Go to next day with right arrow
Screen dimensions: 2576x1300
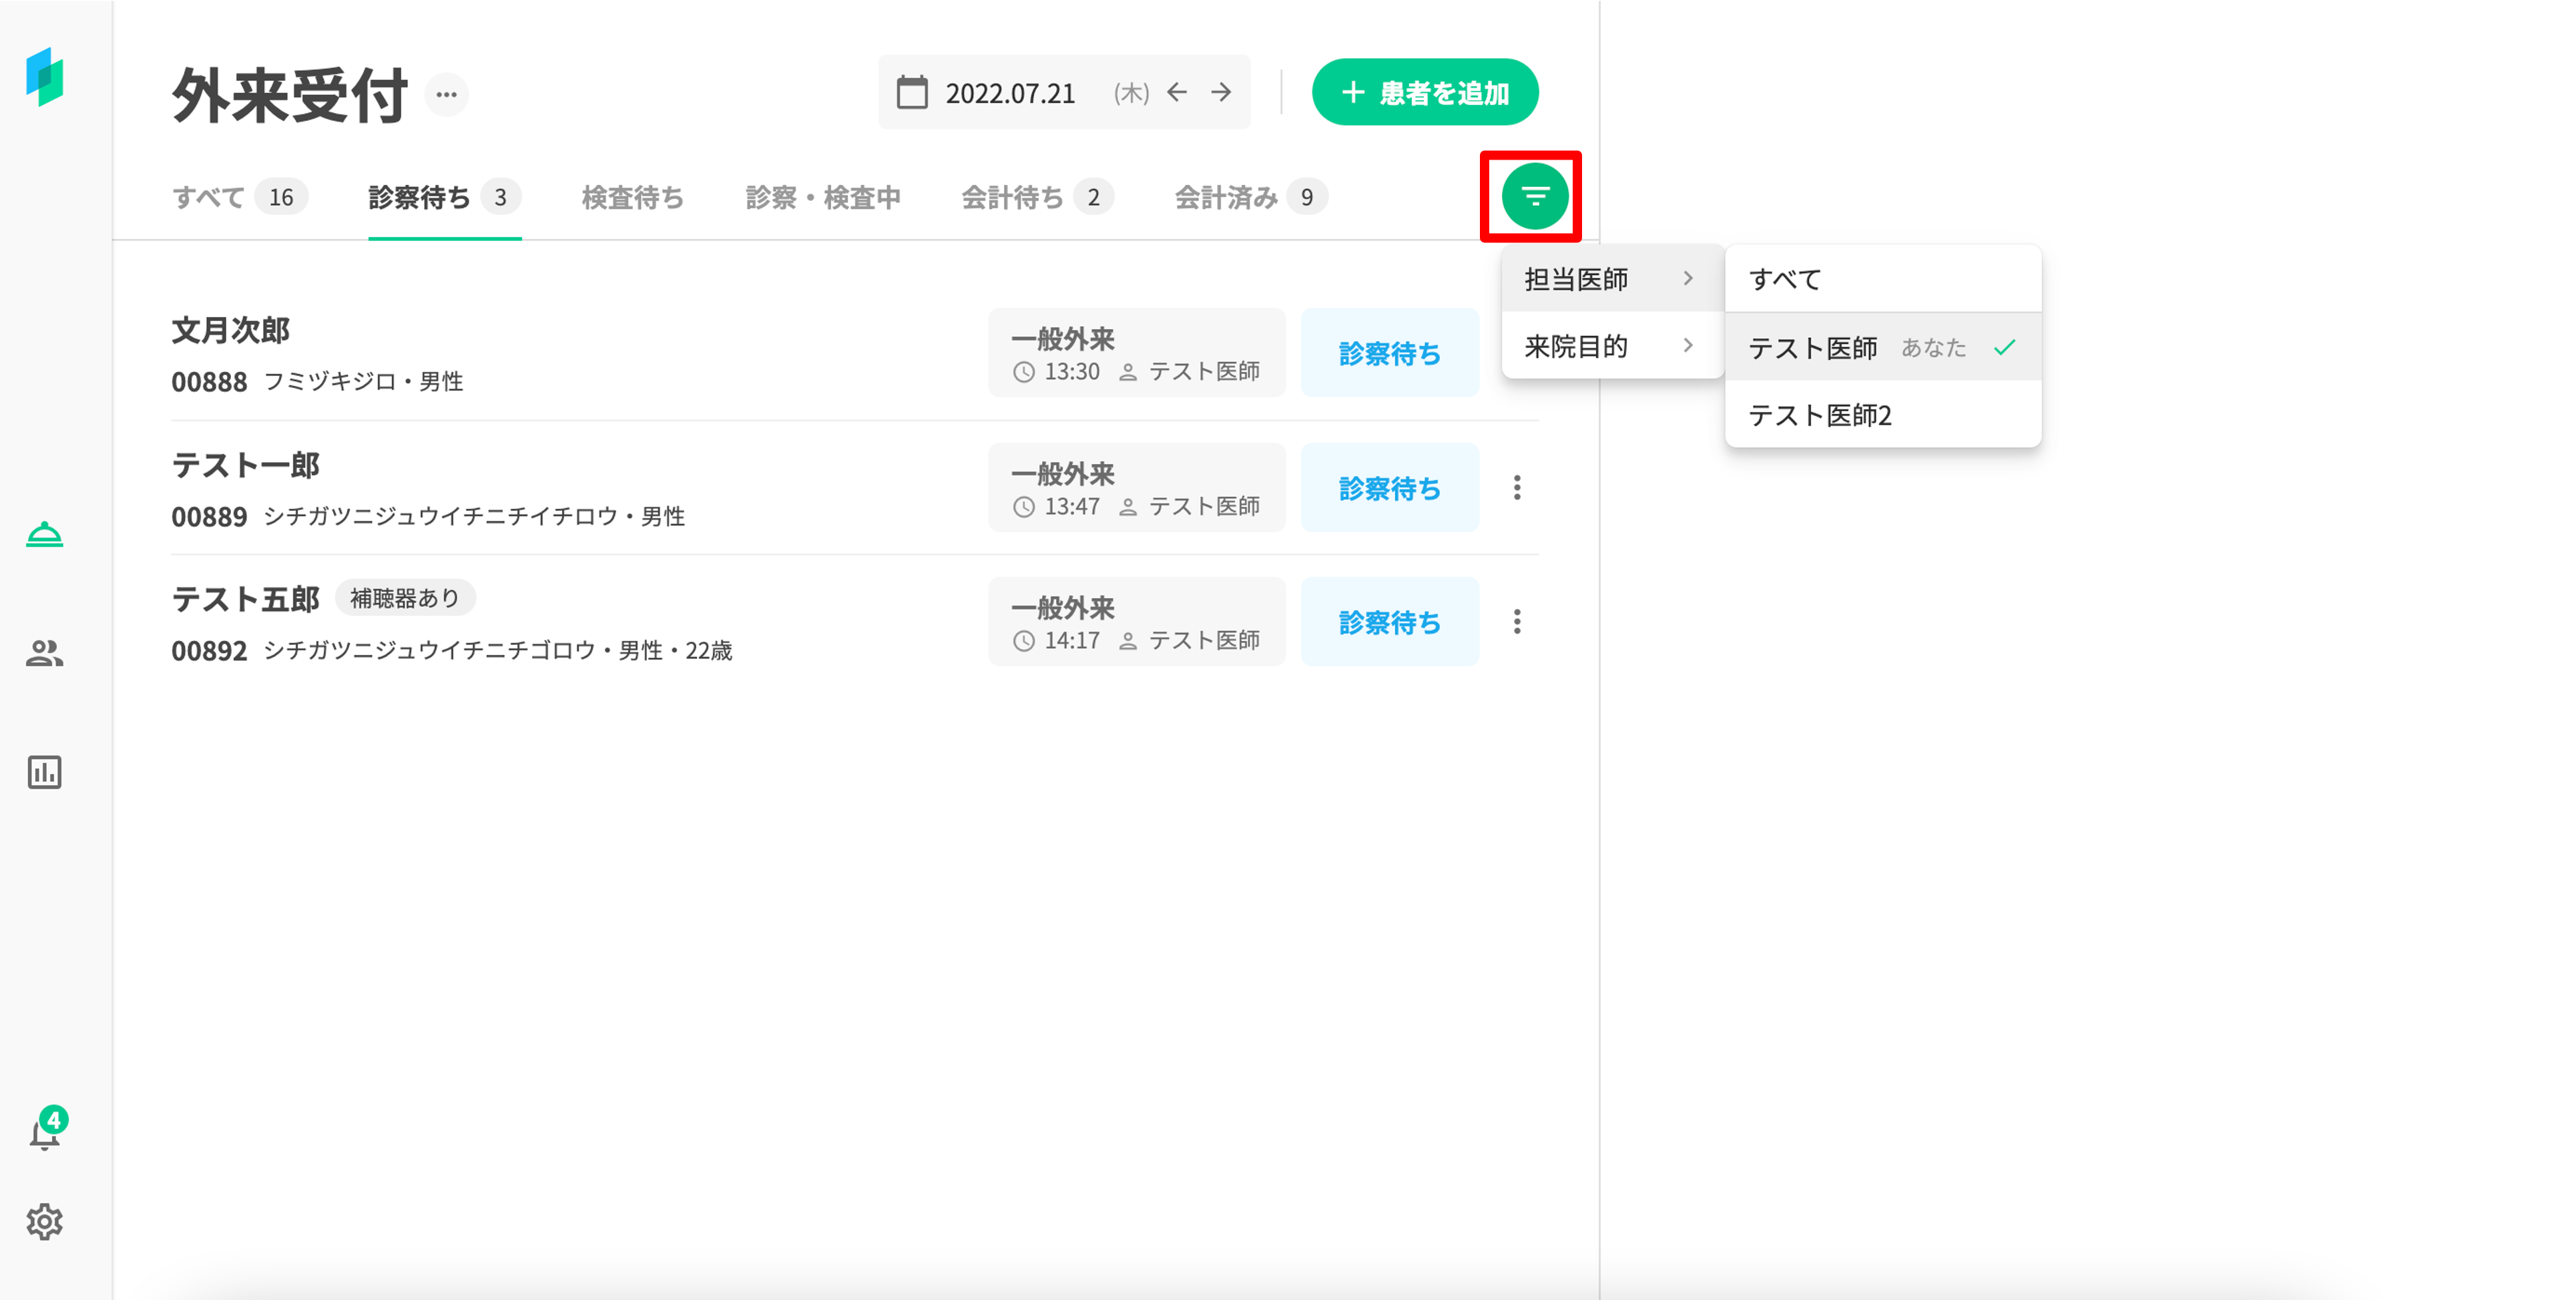pyautogui.click(x=1221, y=93)
